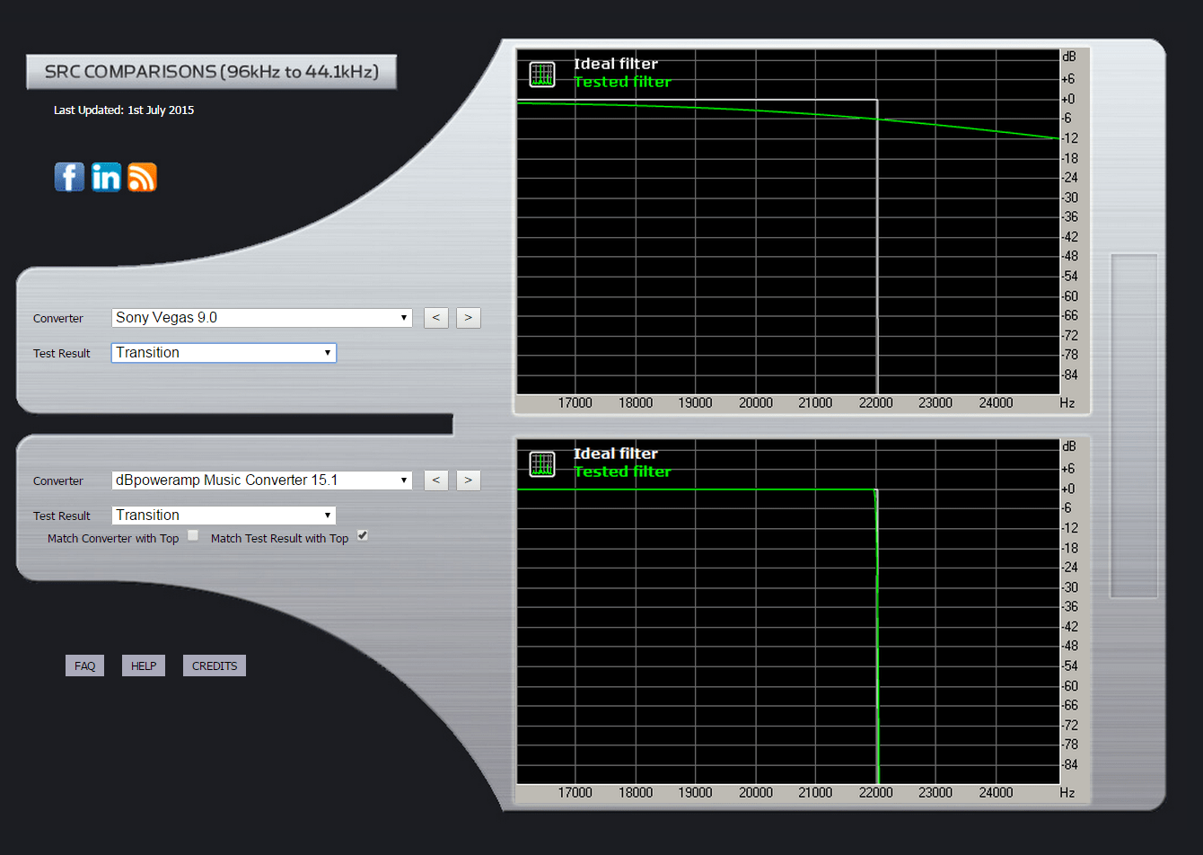This screenshot has width=1203, height=855.
Task: Open the CREDITS page
Action: pyautogui.click(x=214, y=665)
